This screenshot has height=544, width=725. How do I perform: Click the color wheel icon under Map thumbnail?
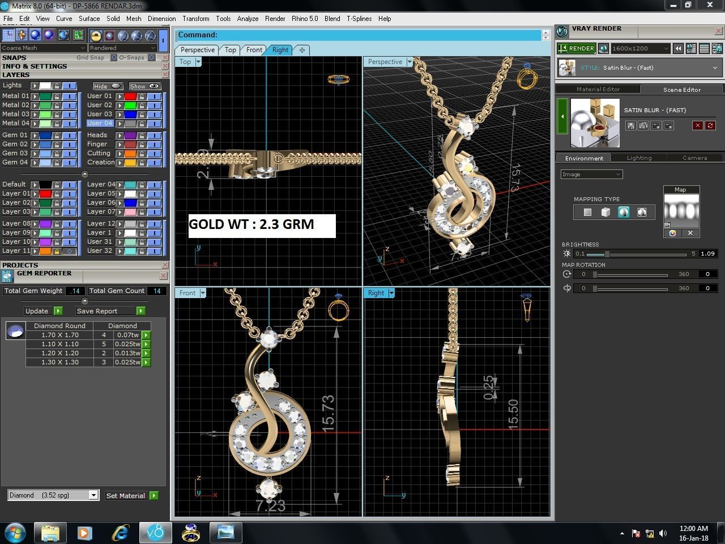tap(672, 233)
